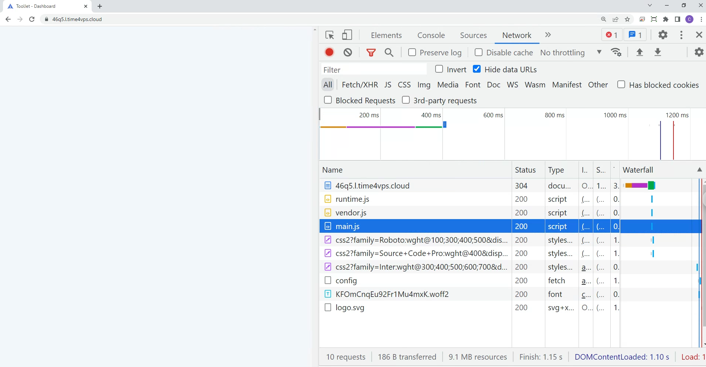Import HAR file
The height and width of the screenshot is (367, 706).
[x=640, y=52]
